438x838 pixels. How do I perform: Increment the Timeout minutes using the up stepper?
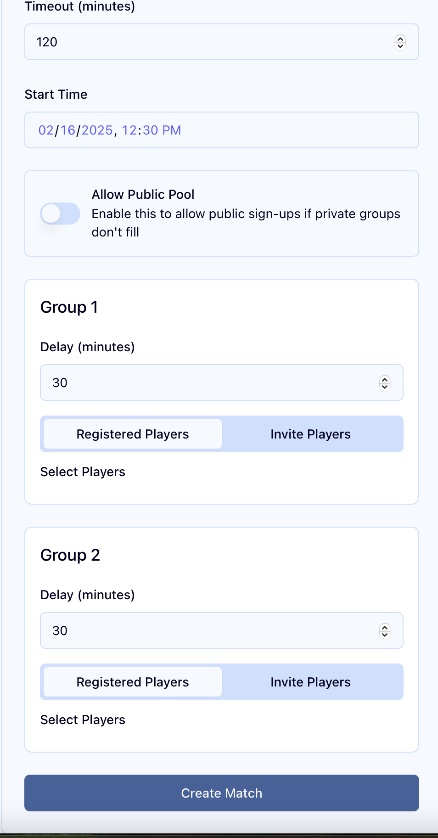tap(400, 39)
